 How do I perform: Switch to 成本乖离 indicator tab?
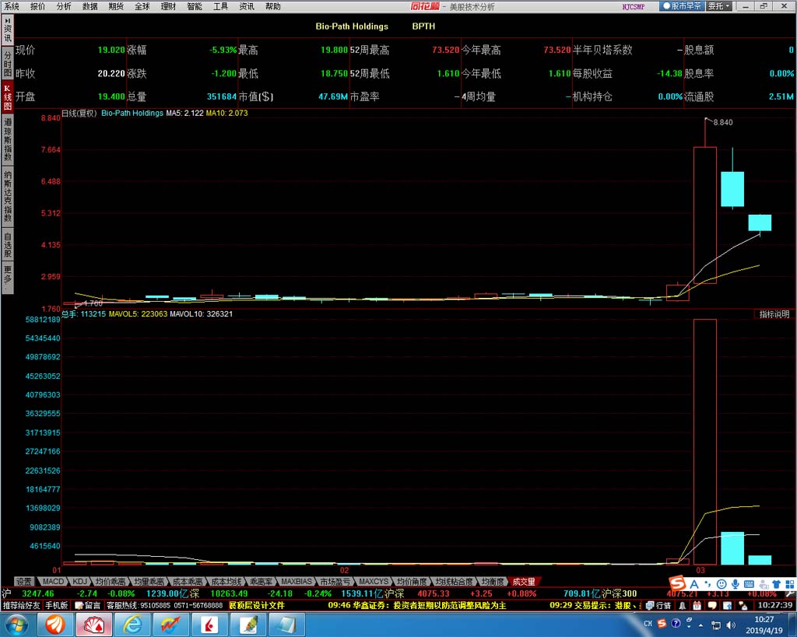pos(188,582)
